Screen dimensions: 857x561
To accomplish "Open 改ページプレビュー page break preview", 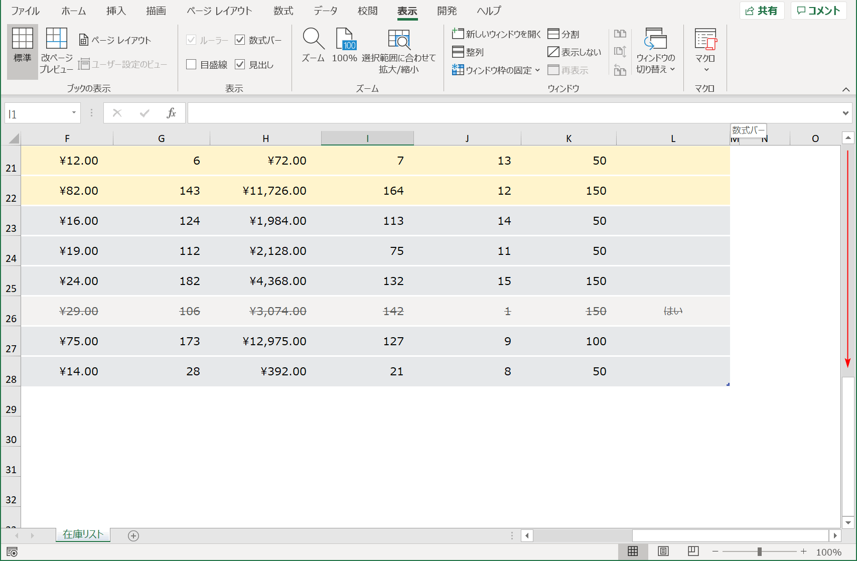I will pos(56,39).
